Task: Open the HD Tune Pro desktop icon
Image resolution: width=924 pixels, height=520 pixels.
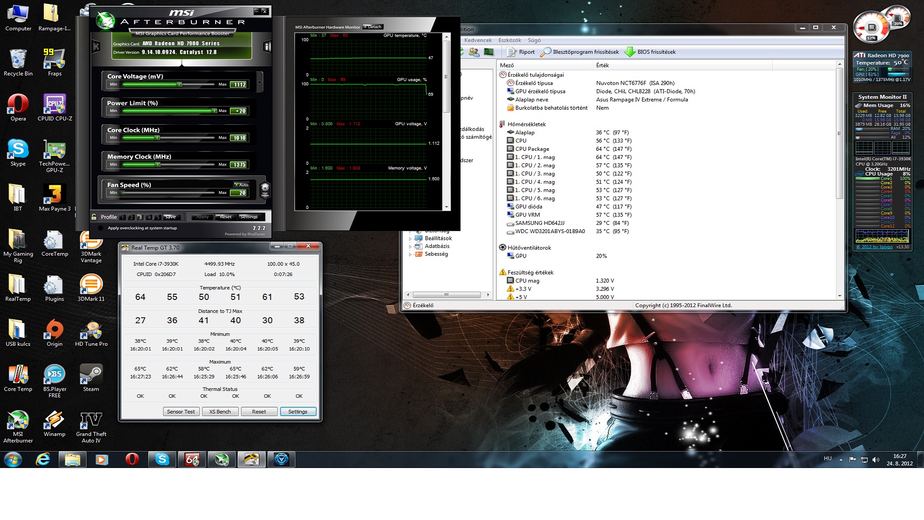Action: coord(91,333)
